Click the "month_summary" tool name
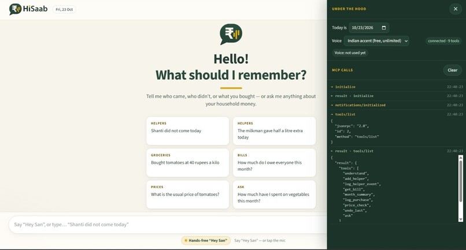Image resolution: width=466 pixels, height=250 pixels. (x=358, y=195)
